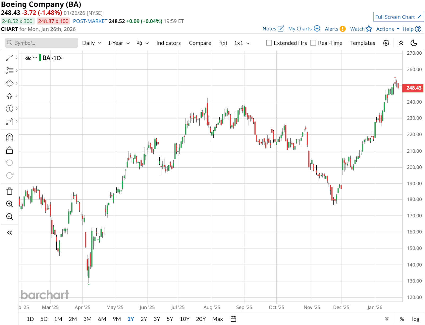This screenshot has width=425, height=325.
Task: Enable Real-Time checkbox
Action: point(313,43)
